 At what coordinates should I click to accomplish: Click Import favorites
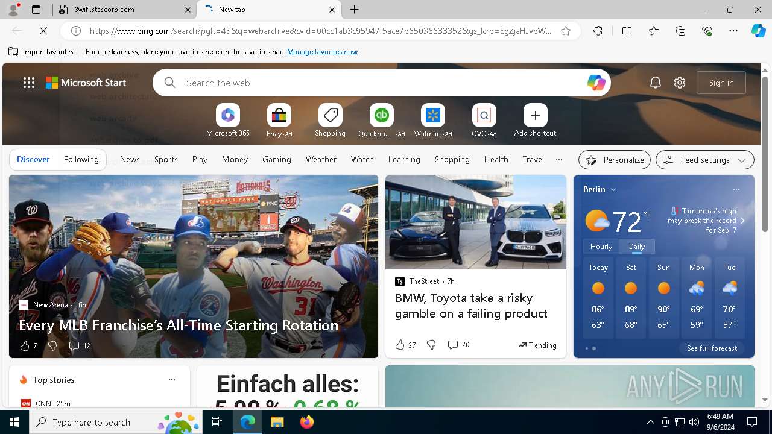coord(41,52)
